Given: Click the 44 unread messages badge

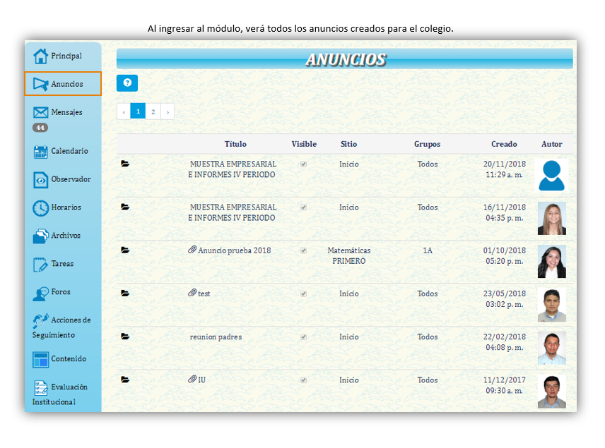Looking at the screenshot, I should click(x=40, y=128).
